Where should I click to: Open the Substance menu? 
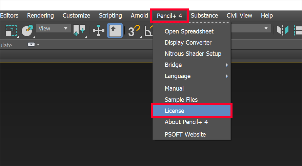point(204,16)
